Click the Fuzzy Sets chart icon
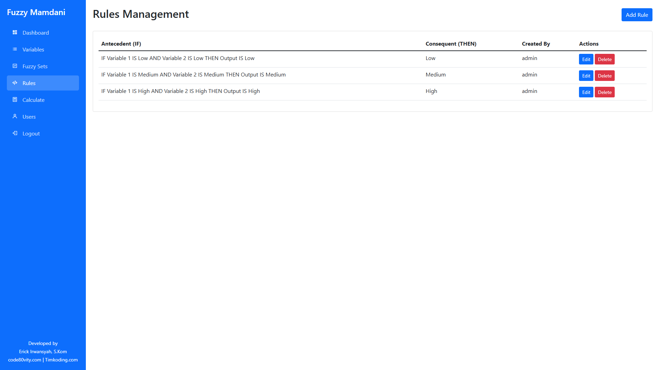This screenshot has width=659, height=370. pos(15,66)
